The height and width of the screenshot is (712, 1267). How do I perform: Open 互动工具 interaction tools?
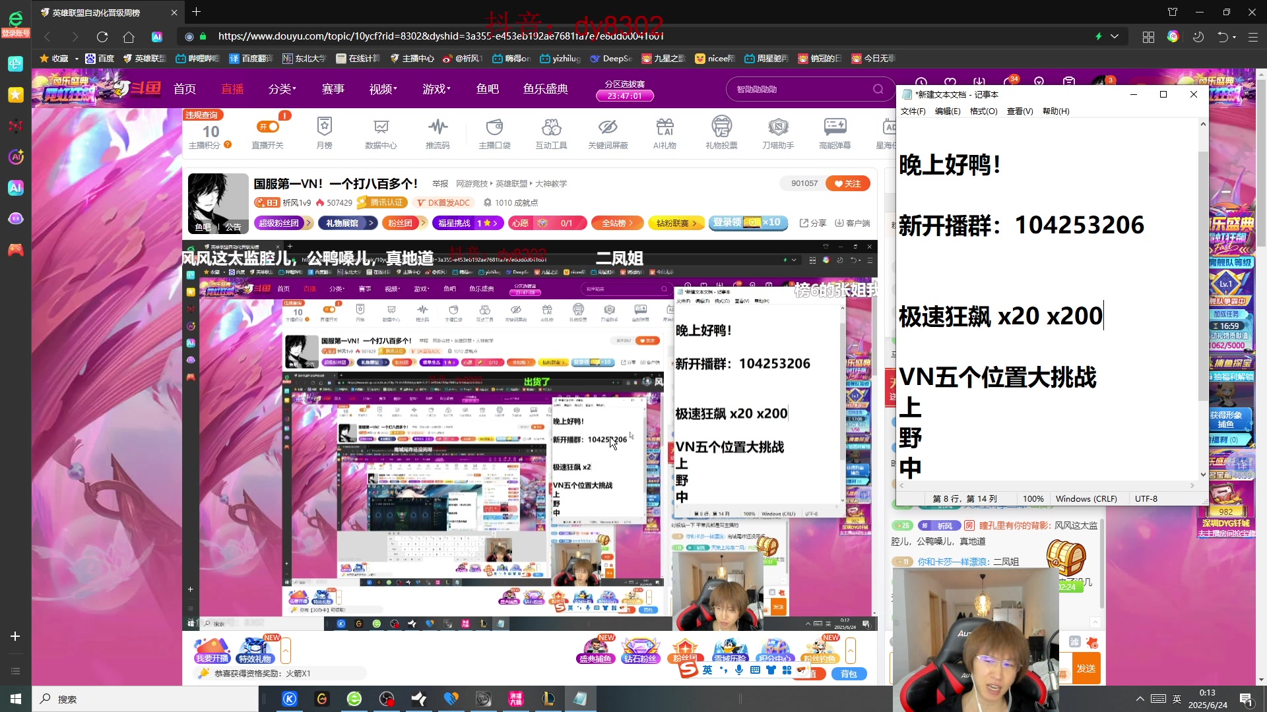[x=551, y=133]
